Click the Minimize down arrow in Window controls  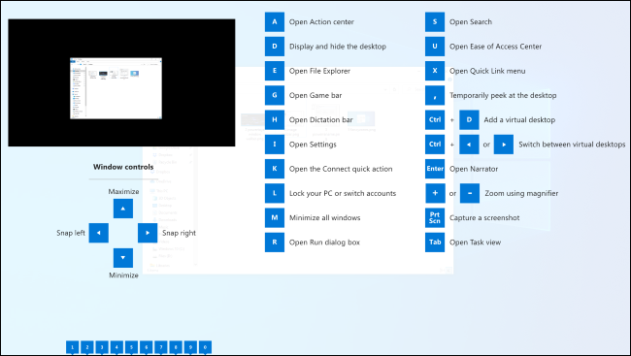coord(123,258)
